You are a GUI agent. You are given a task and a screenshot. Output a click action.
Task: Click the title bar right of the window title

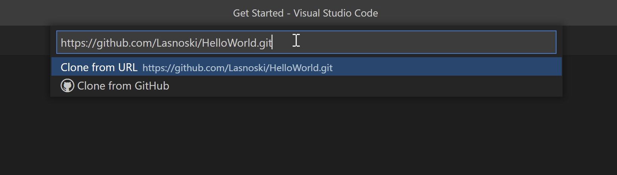[491, 13]
